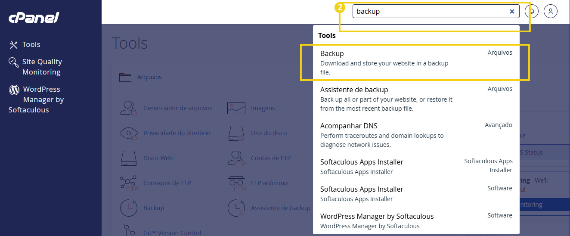Open Privacidade do diretório link
Screen dimensions: 570x236
tap(177, 133)
